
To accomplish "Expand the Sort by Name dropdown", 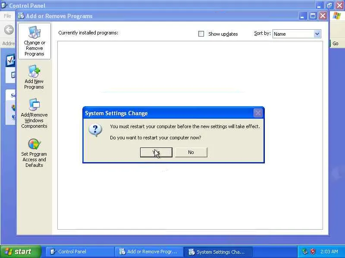I will pyautogui.click(x=317, y=34).
